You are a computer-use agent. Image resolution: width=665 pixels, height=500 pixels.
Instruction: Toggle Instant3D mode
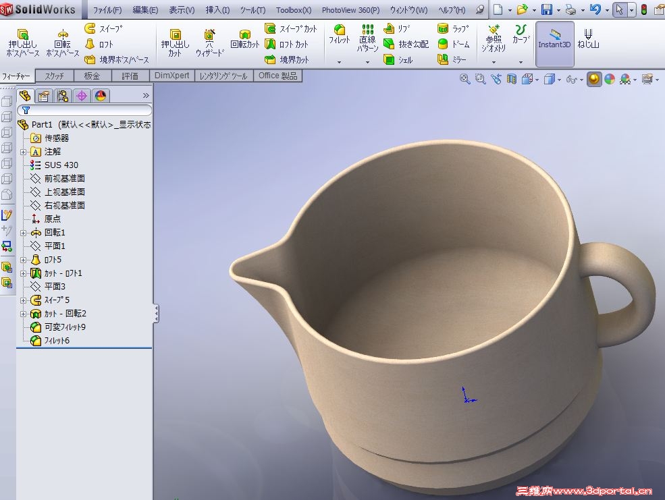point(554,44)
